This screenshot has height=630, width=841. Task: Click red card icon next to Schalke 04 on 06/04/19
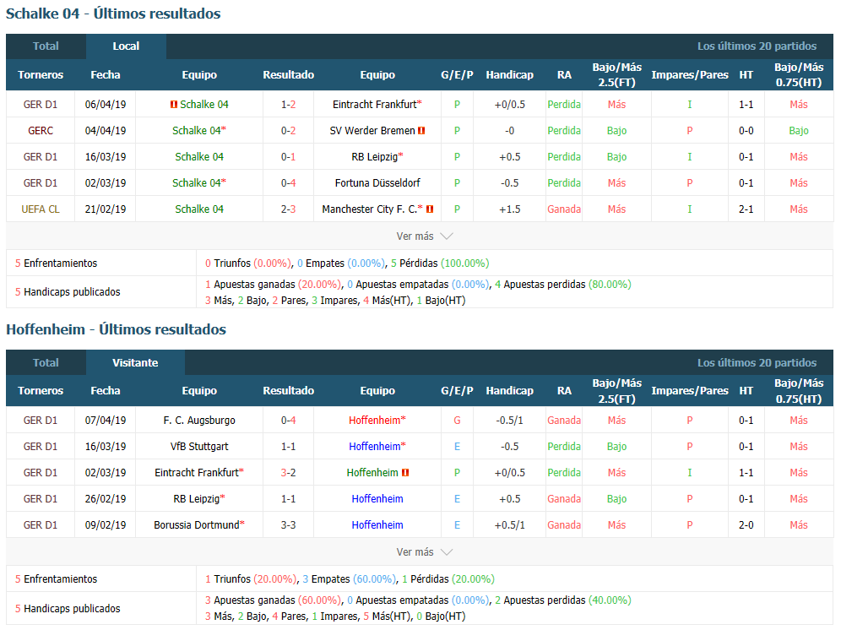[x=174, y=105]
